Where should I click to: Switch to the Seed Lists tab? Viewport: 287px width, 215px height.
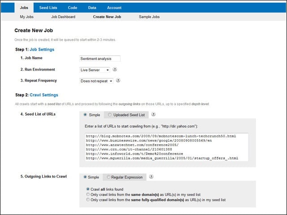click(48, 8)
